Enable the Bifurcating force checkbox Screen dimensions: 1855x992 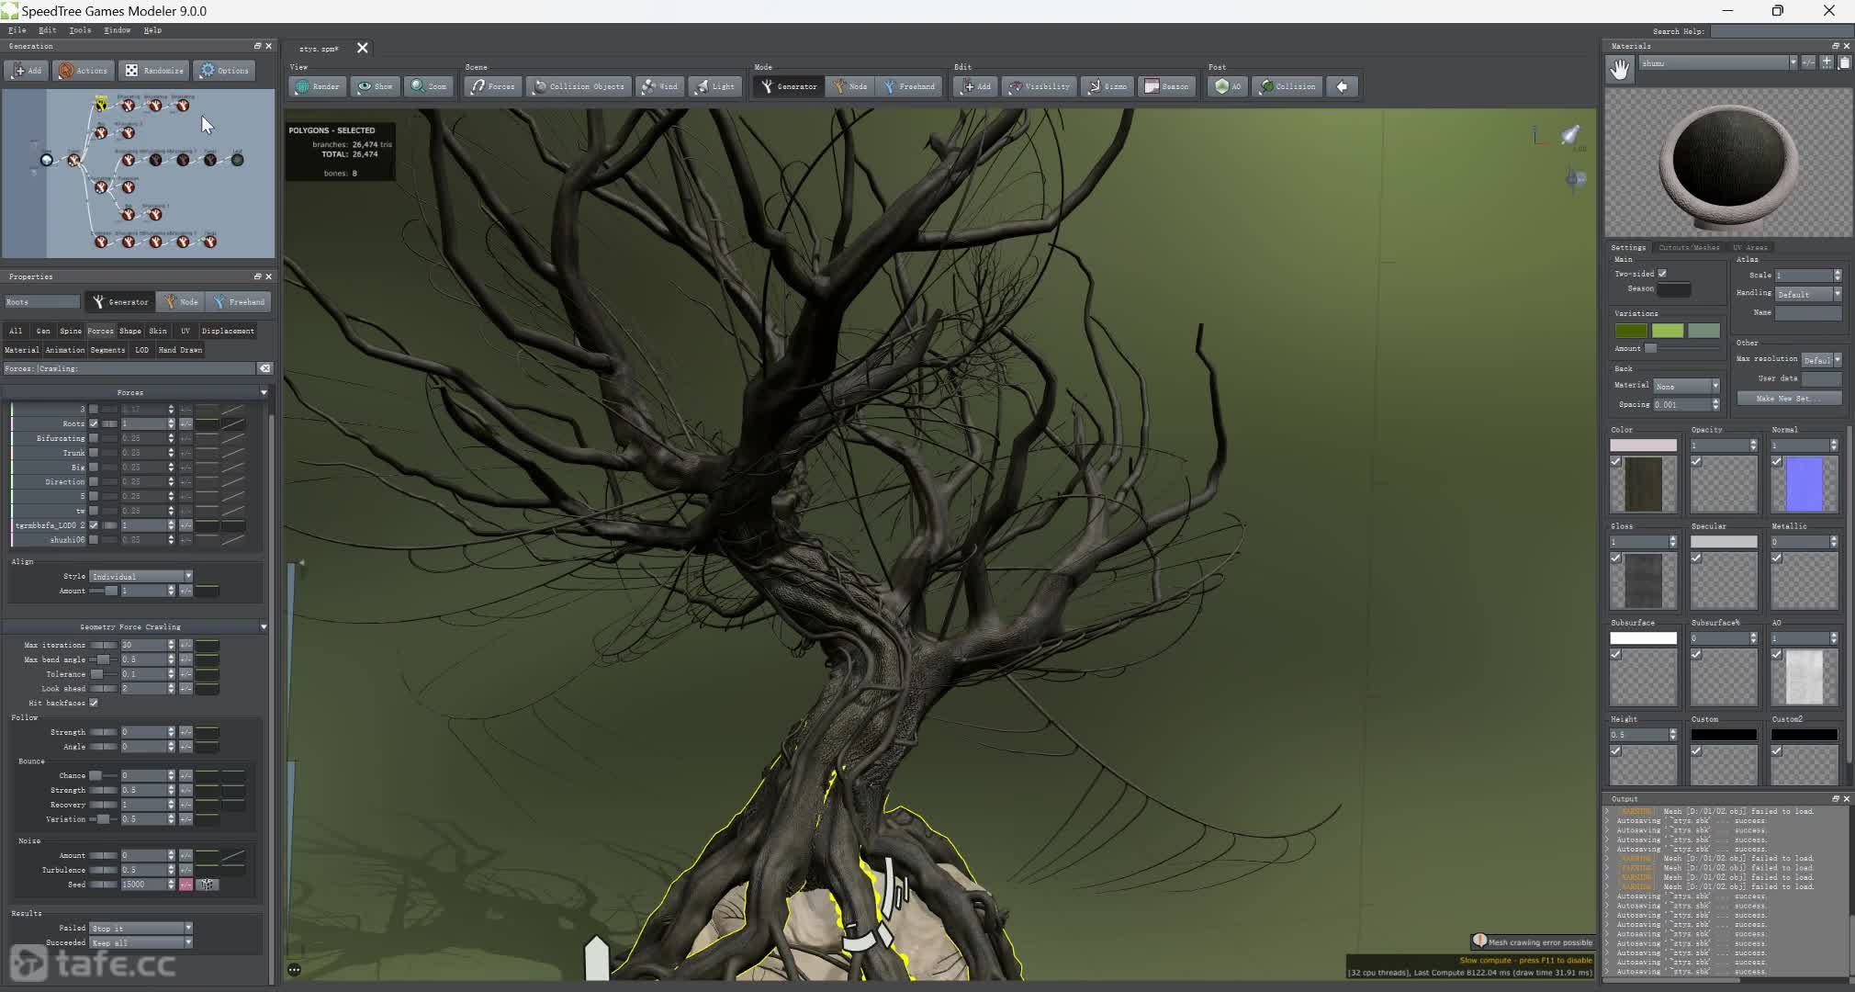coord(94,438)
